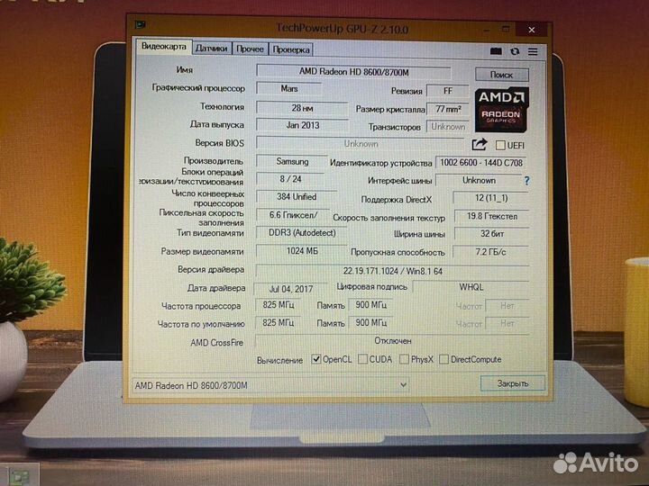Toggle the DirectCompute checkbox
This screenshot has width=649, height=486.
click(443, 359)
